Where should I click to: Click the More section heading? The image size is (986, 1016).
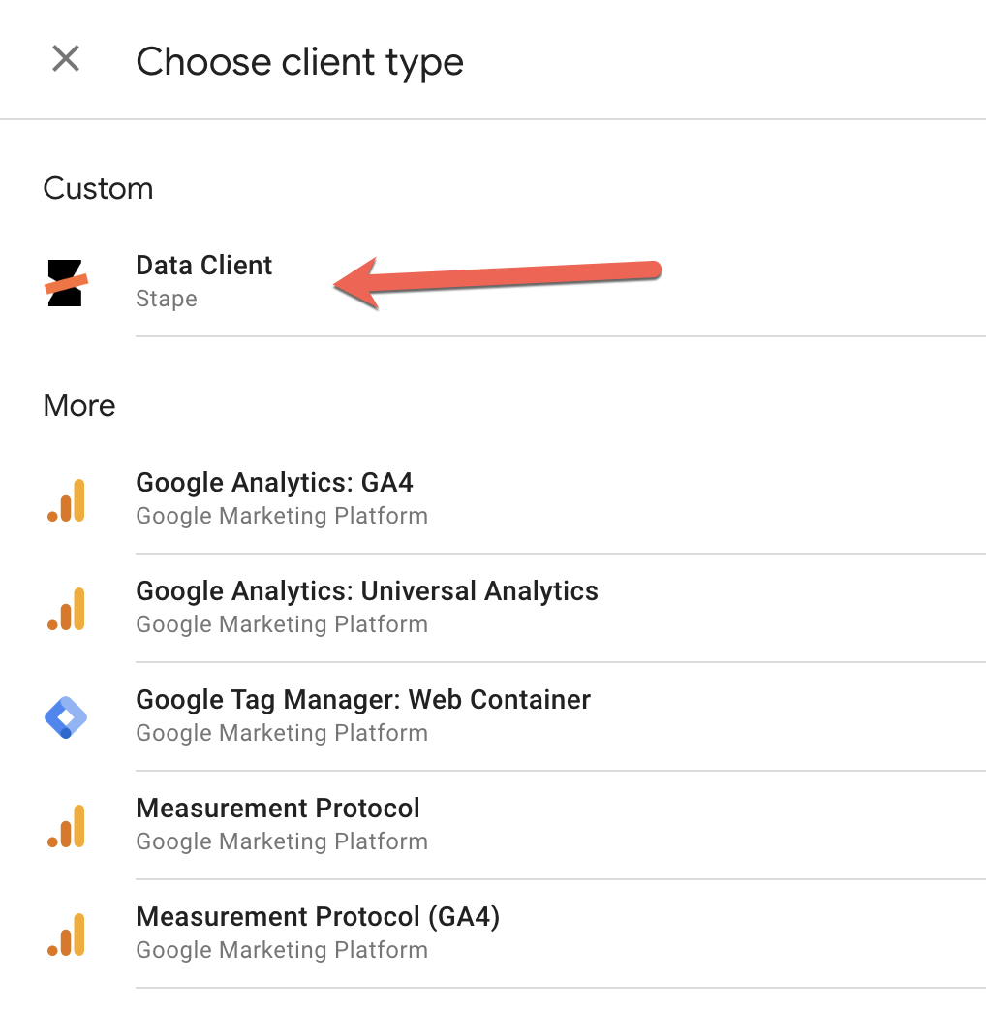coord(79,405)
